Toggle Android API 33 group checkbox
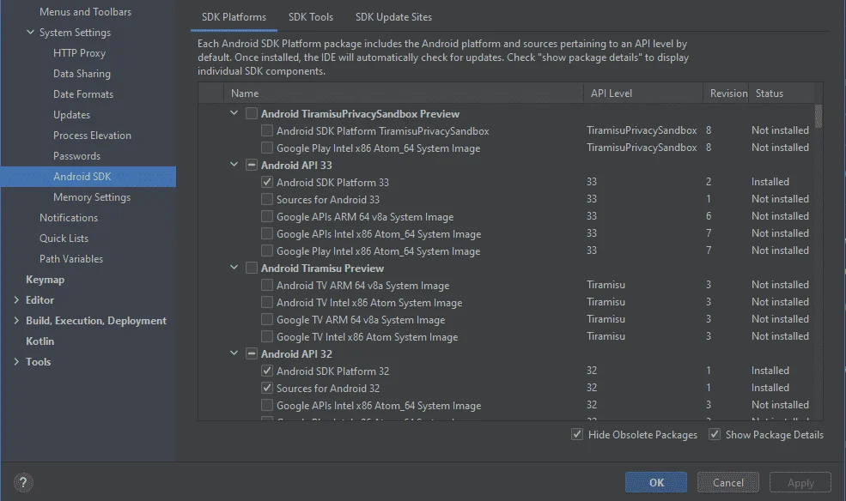This screenshot has width=846, height=501. 252,165
